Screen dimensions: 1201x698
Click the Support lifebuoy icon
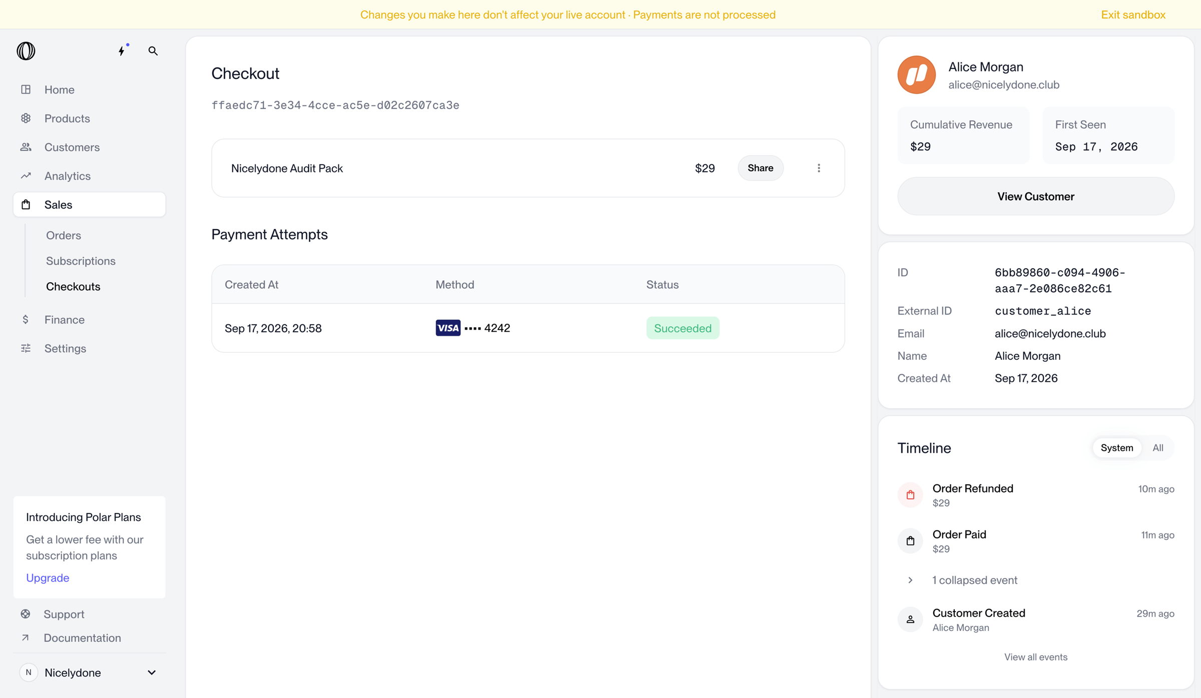click(26, 613)
